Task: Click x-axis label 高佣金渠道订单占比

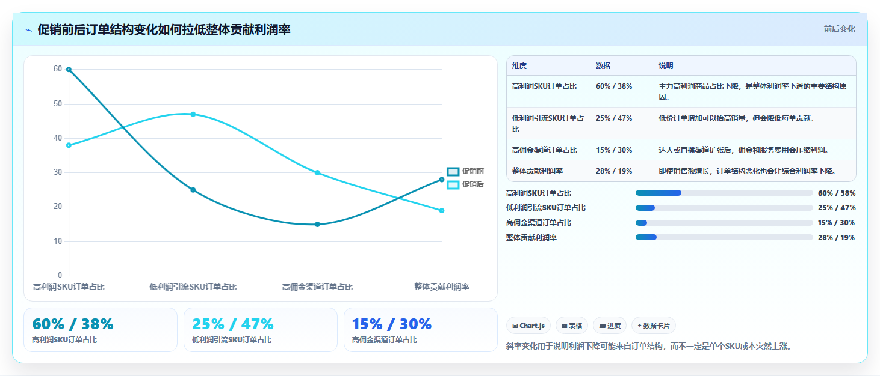Action: (317, 287)
